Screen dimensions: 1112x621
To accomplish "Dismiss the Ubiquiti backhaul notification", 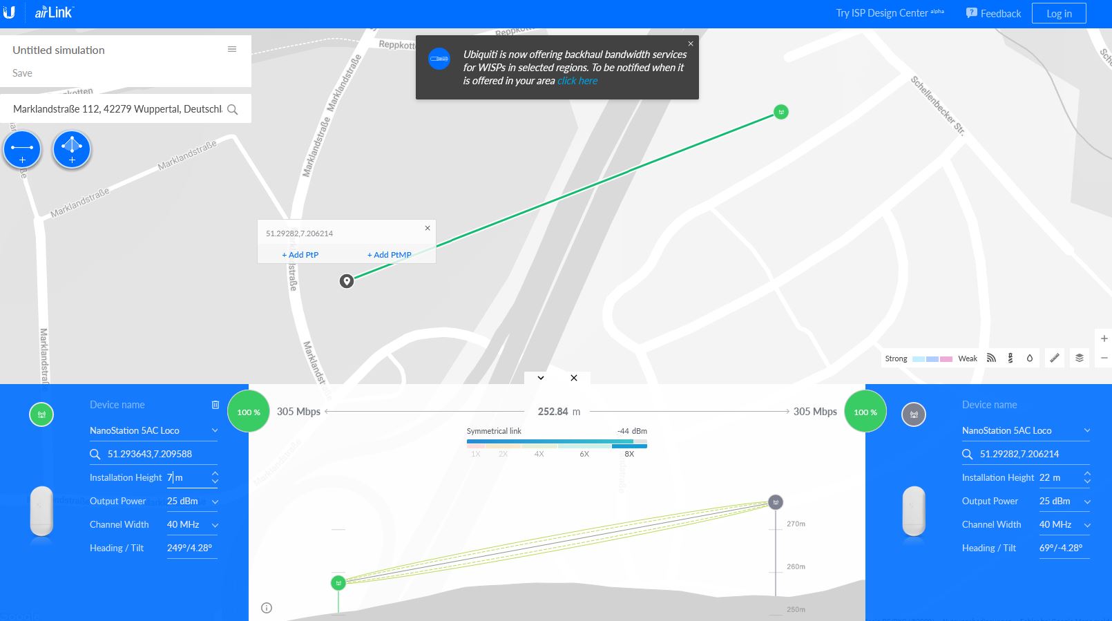I will (691, 44).
